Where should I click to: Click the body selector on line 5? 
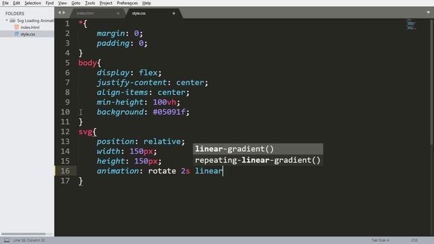(x=87, y=63)
